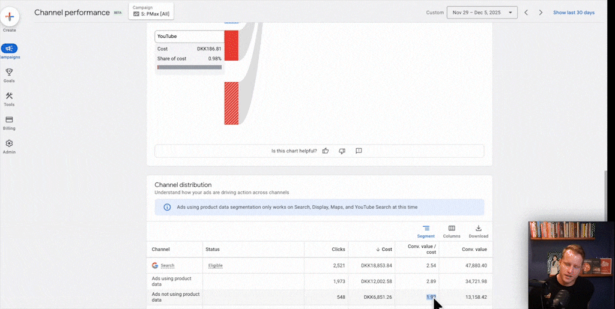Go to the next date period
Screen dimensions: 615x309
(541, 12)
